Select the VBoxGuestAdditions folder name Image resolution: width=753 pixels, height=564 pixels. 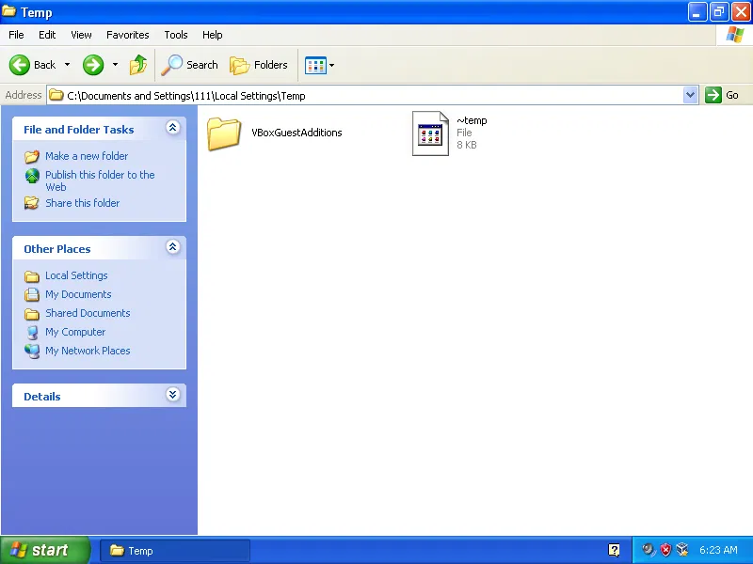(x=296, y=133)
